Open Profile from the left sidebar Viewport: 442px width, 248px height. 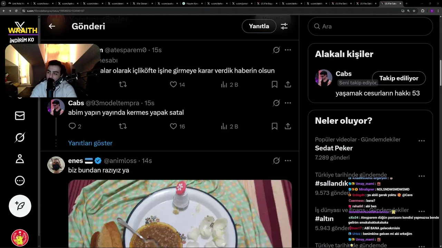[x=20, y=159]
